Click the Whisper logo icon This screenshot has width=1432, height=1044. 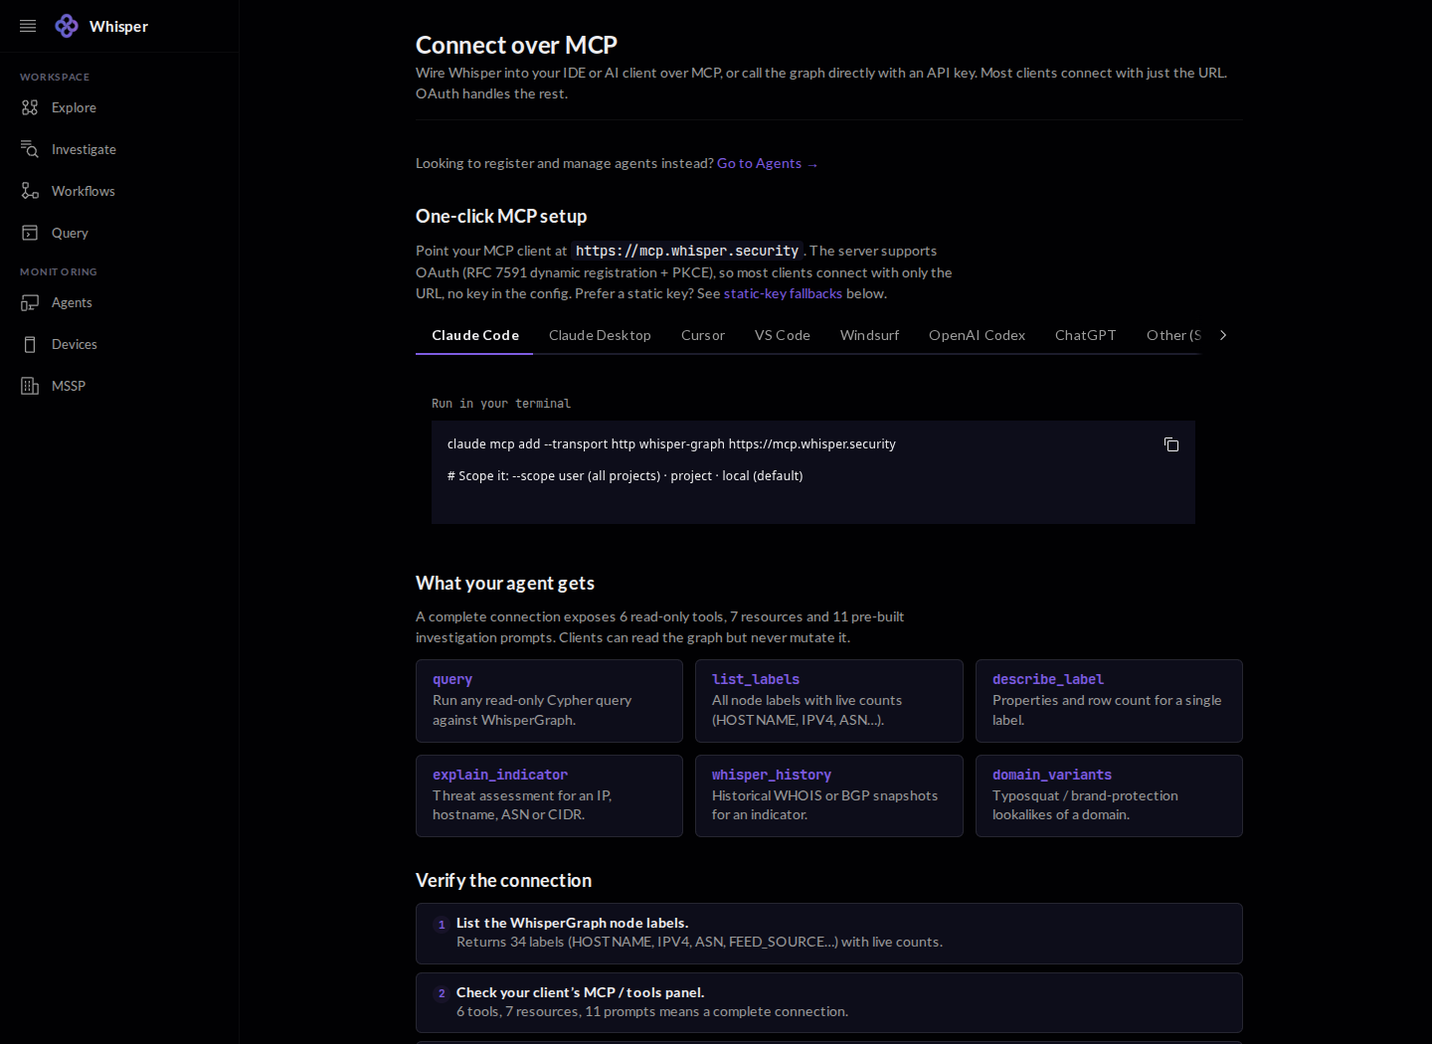coord(67,26)
